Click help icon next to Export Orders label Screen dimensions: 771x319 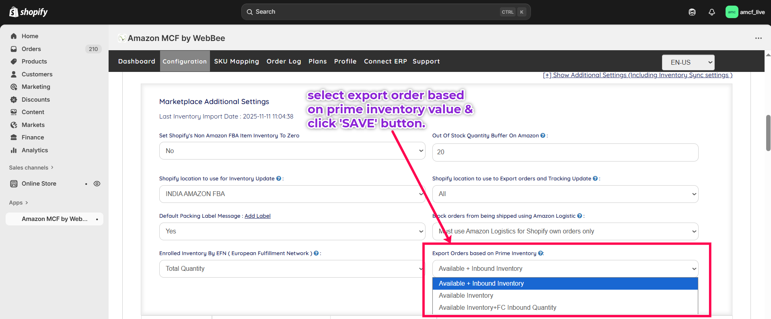(541, 254)
